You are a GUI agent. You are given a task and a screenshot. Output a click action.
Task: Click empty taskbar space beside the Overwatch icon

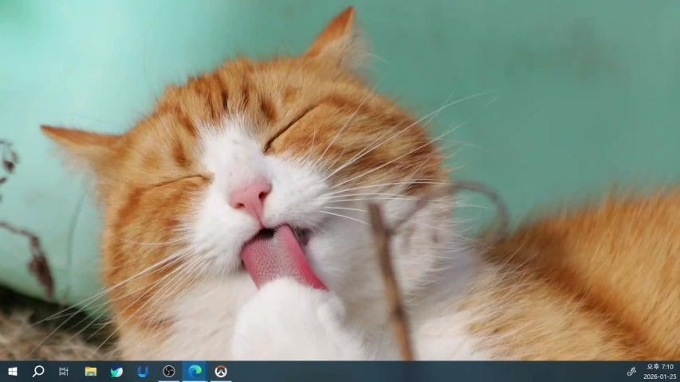[x=399, y=372]
